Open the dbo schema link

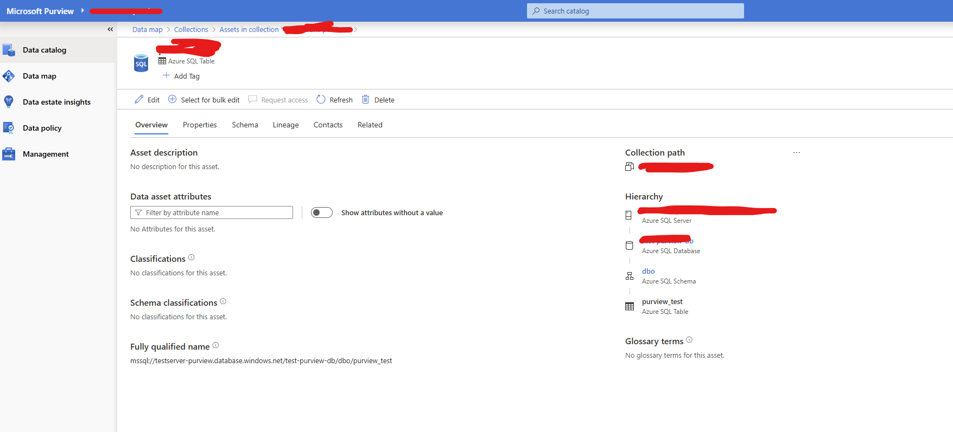[648, 271]
